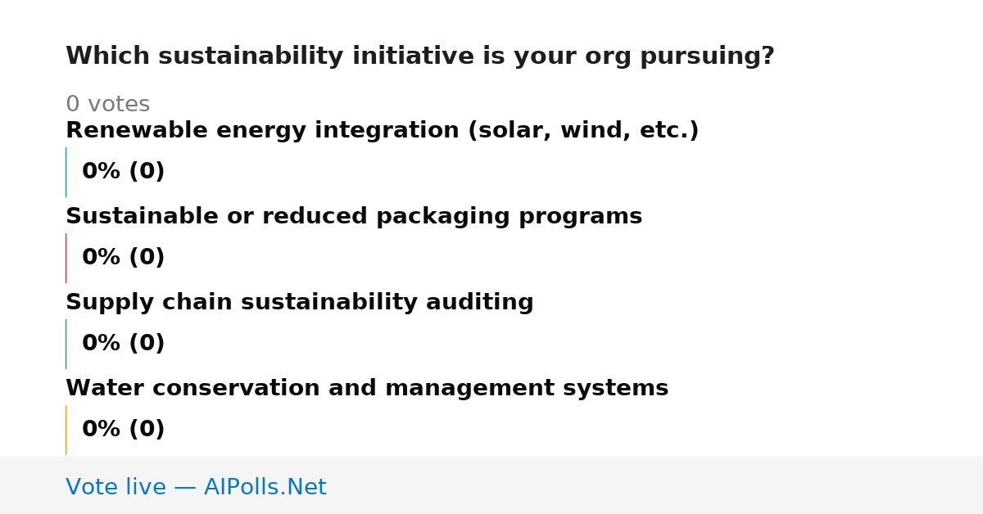
Task: Click the orange bar for Water conservation
Action: coord(66,430)
